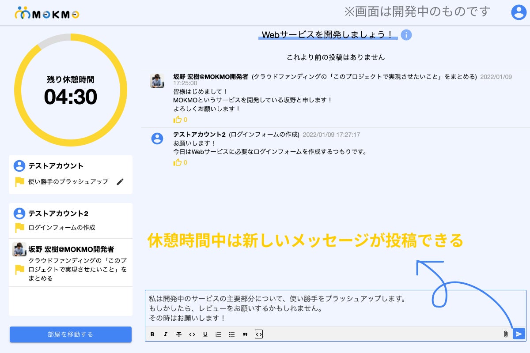Click the MOKMO logo

(47, 14)
